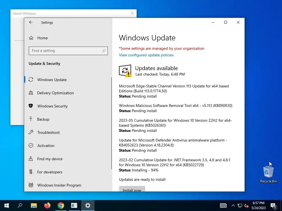Screen dimensions: 282x211
Task: Close the About Windows window
Action: pyautogui.click(x=132, y=13)
